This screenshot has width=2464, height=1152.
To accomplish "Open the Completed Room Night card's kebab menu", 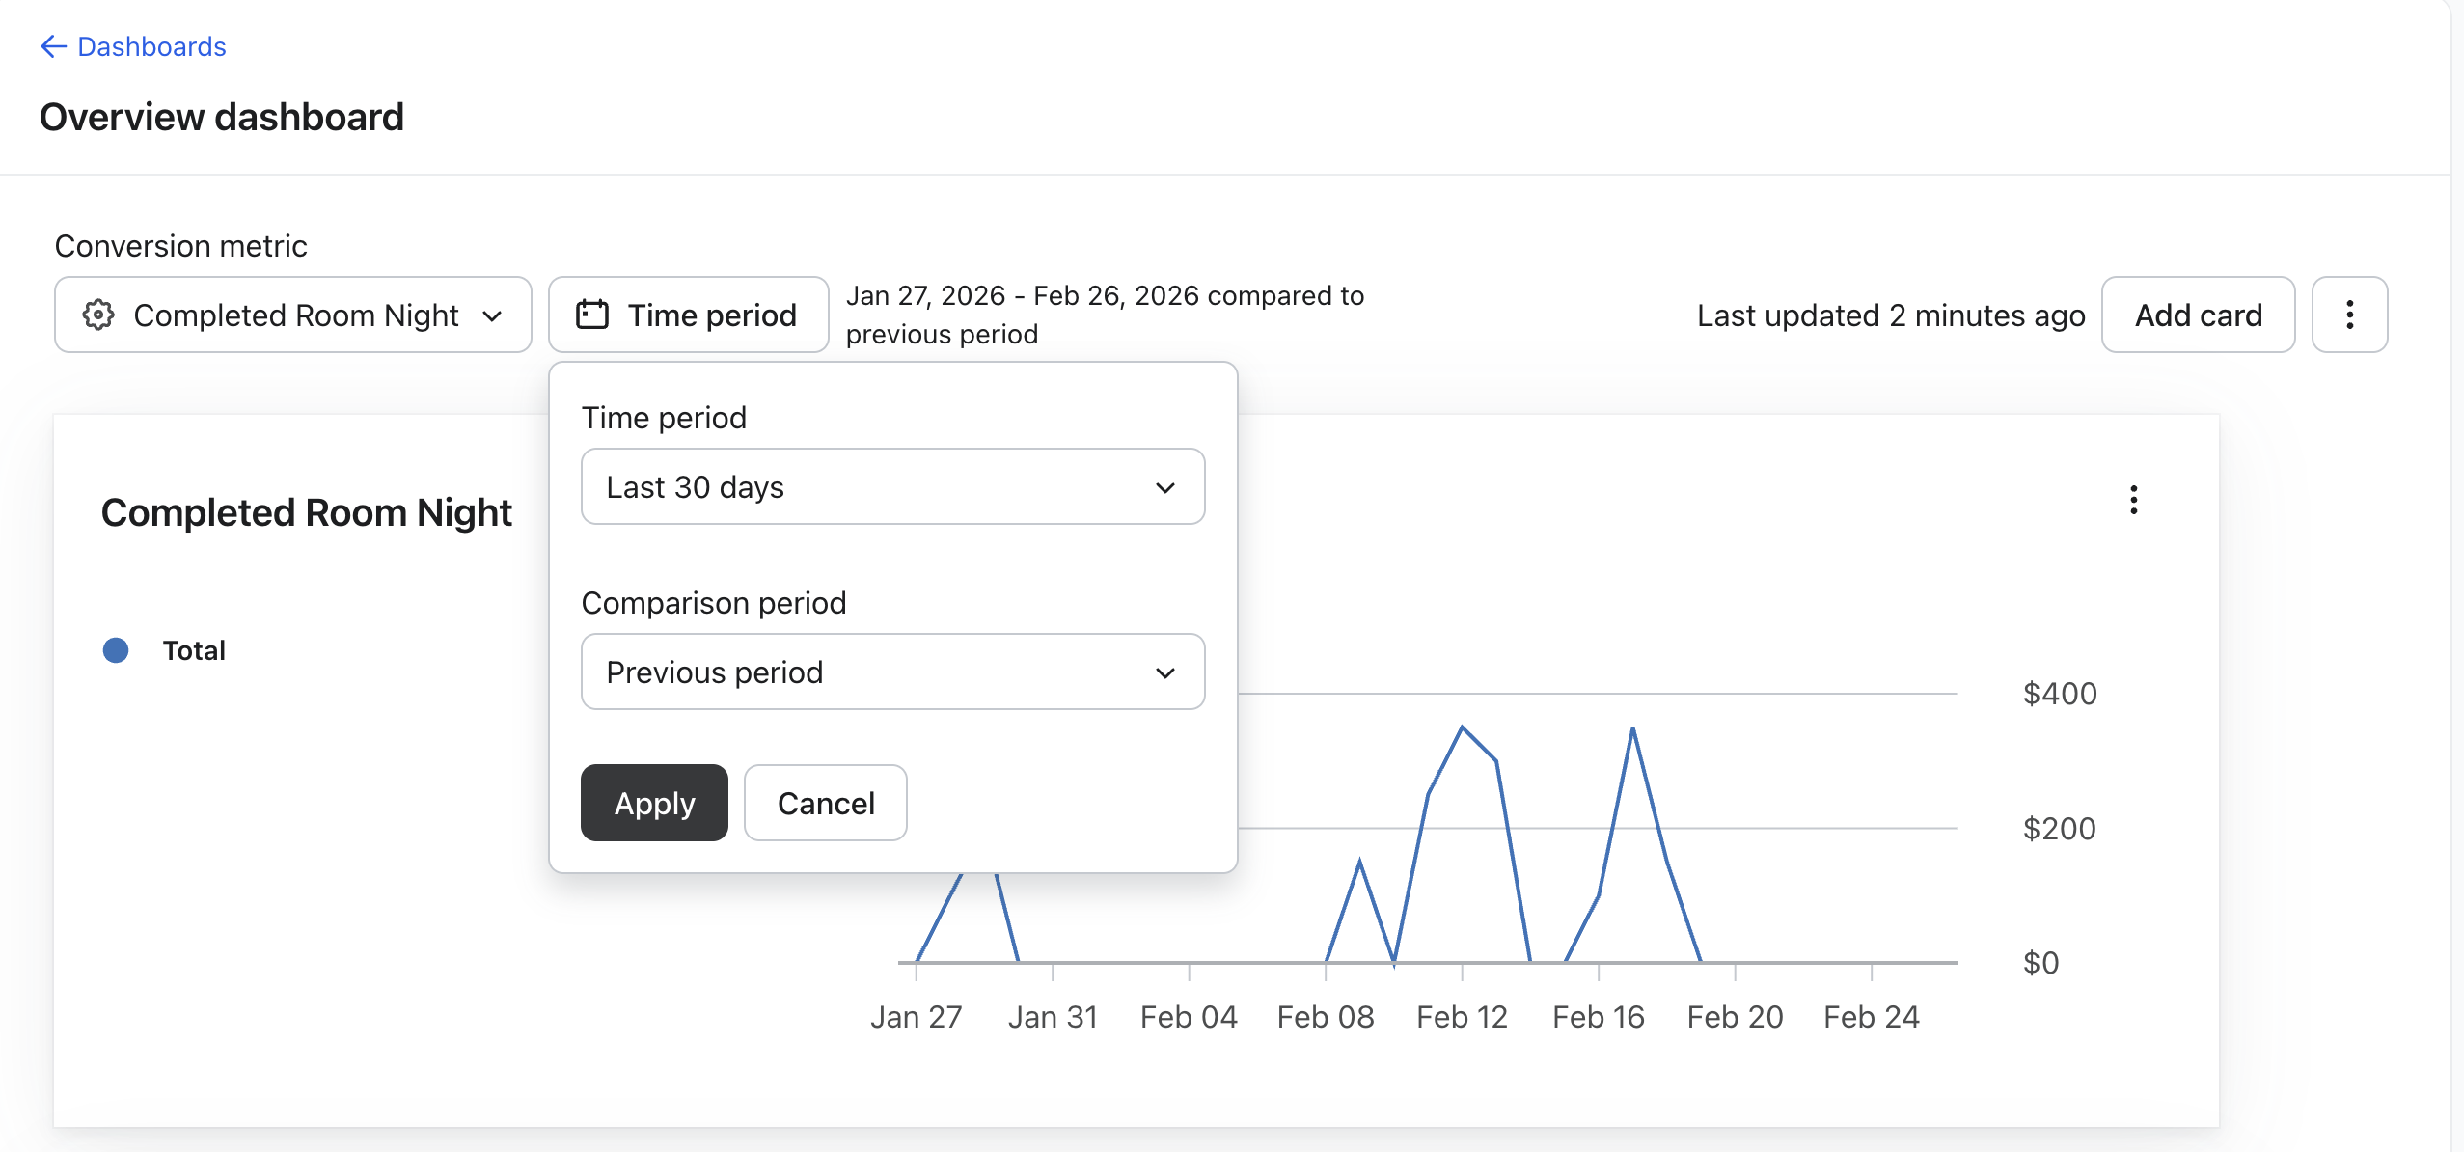I will [2133, 500].
